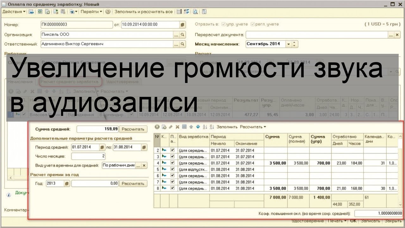
Task: Click the copy row icon in earnings table toolbar
Action: (x=164, y=127)
